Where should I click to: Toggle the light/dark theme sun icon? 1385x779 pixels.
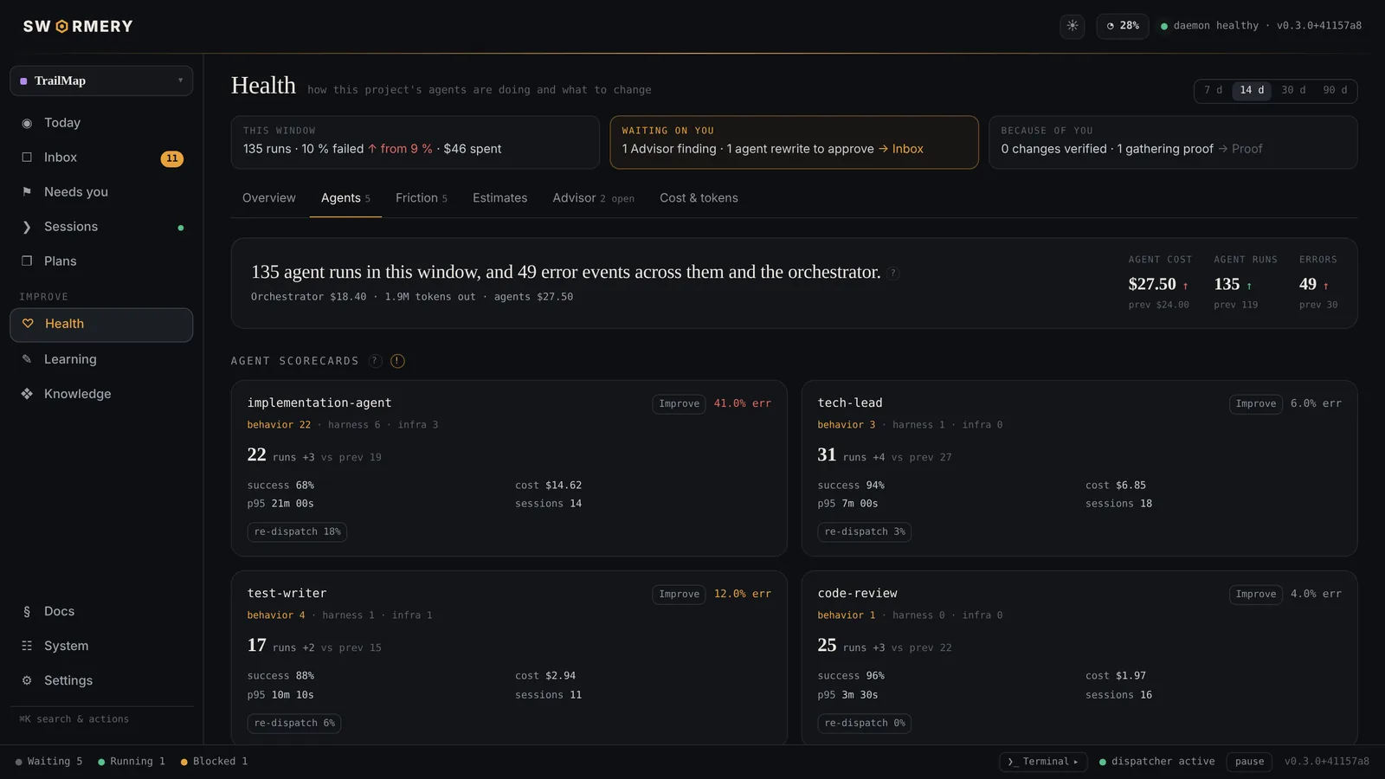click(1073, 26)
